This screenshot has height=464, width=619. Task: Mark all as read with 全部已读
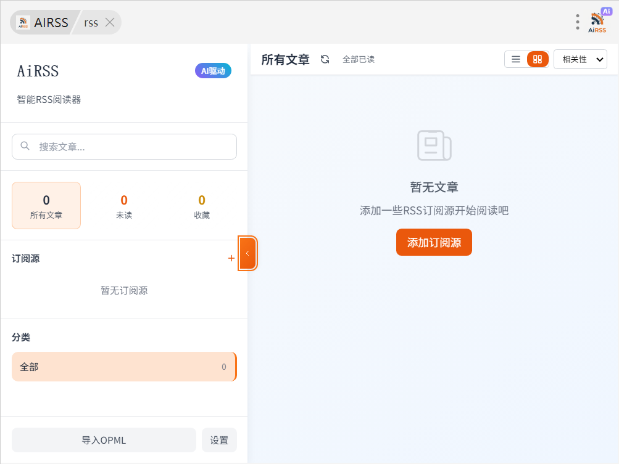point(359,59)
